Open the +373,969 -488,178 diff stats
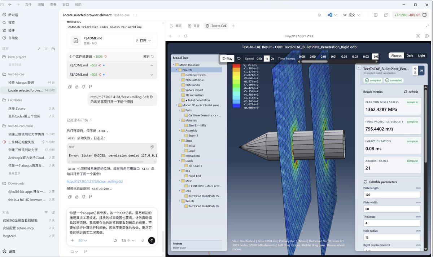This screenshot has height=257, width=433. tap(407, 15)
